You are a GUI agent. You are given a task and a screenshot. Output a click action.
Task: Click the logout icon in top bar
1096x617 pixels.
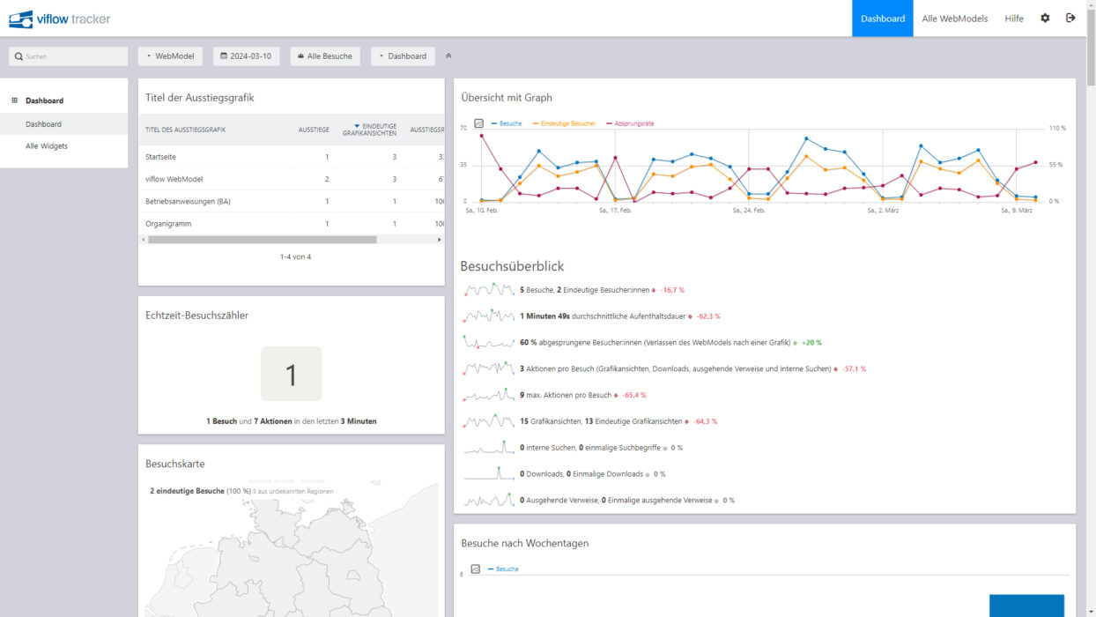pyautogui.click(x=1070, y=18)
